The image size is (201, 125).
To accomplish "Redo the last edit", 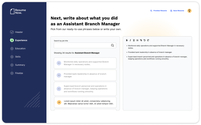I will (x=148, y=40).
